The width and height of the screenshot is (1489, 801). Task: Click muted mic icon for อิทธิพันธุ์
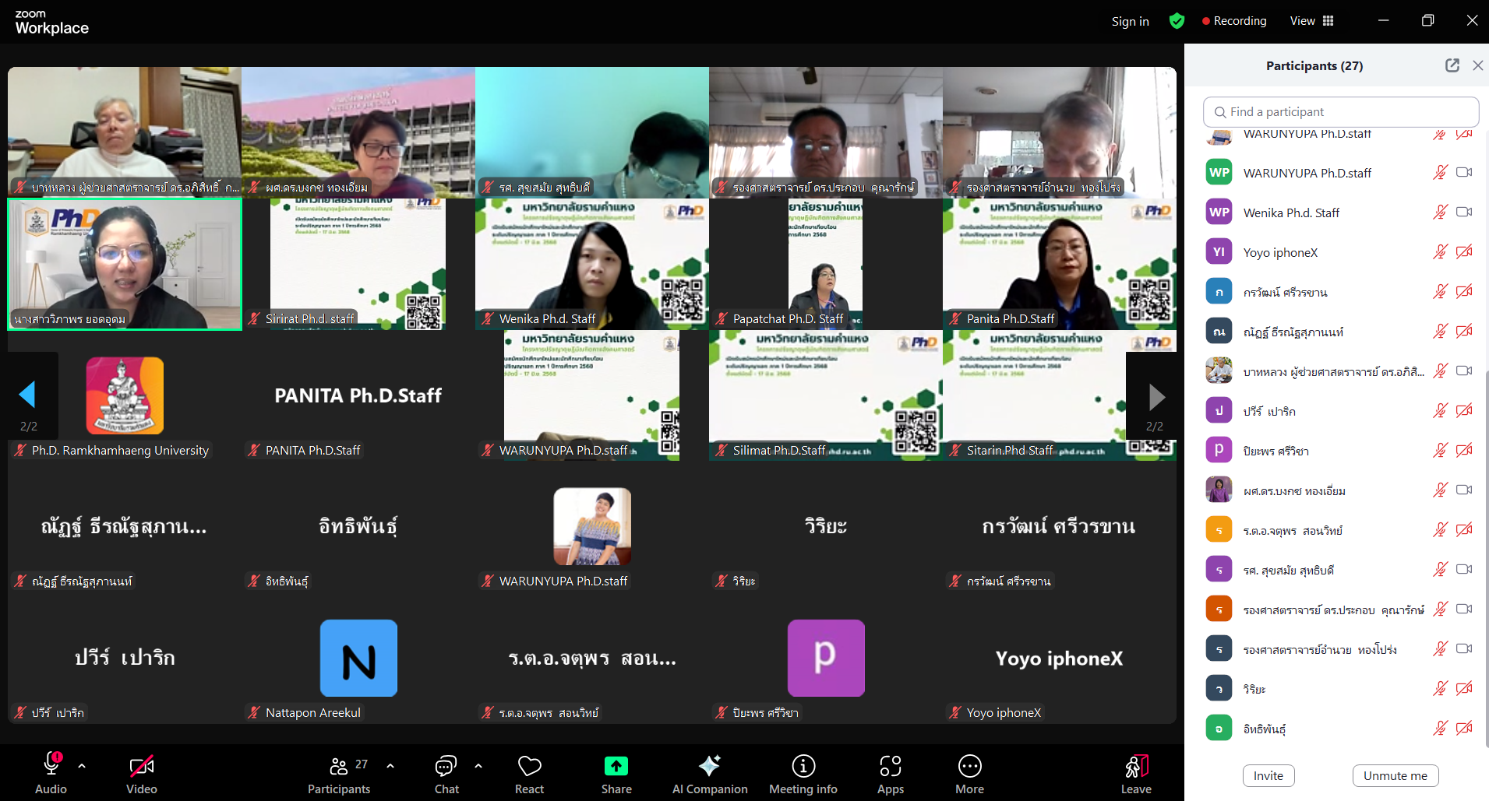(1440, 728)
